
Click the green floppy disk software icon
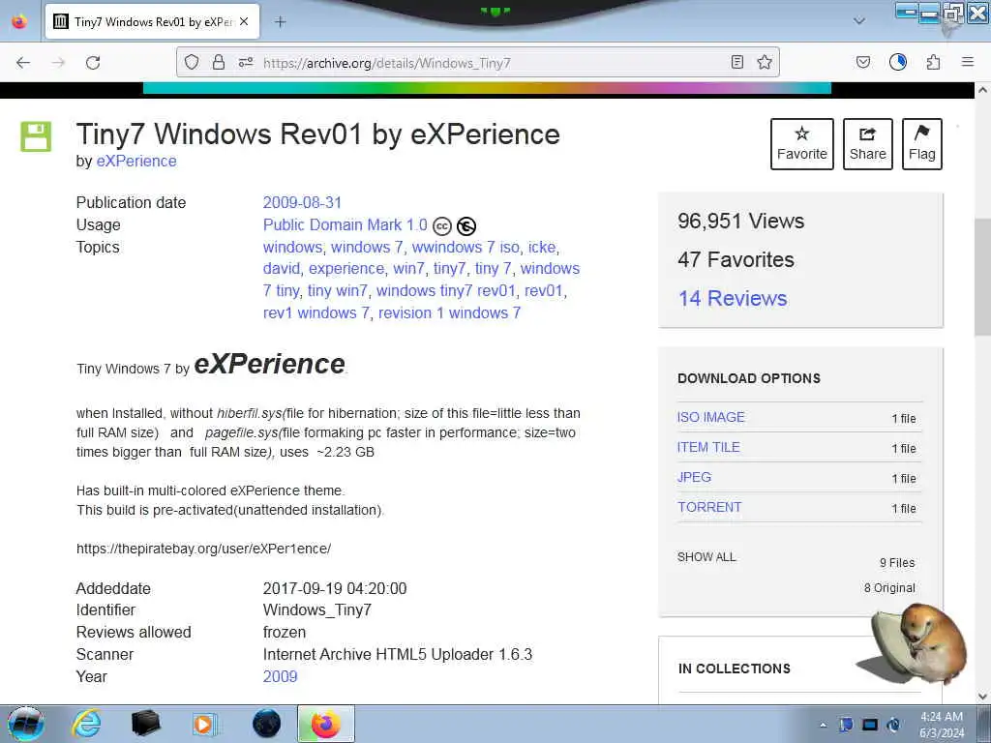pyautogui.click(x=36, y=136)
